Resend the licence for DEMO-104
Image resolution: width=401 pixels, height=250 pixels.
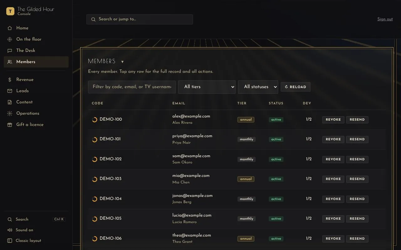tap(357, 199)
